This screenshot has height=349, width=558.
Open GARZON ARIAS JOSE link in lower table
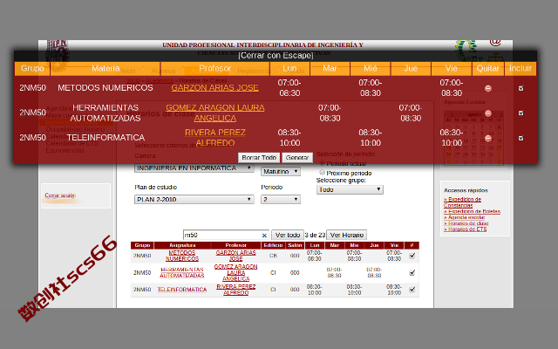pos(236,256)
